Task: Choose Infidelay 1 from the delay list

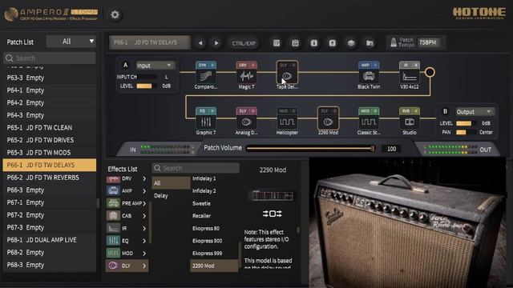Action: pyautogui.click(x=204, y=178)
